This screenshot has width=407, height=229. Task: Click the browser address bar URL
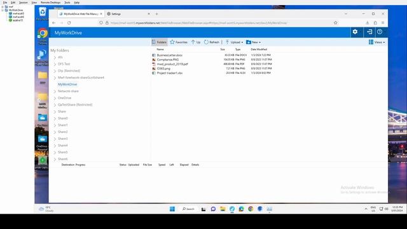click(x=198, y=23)
